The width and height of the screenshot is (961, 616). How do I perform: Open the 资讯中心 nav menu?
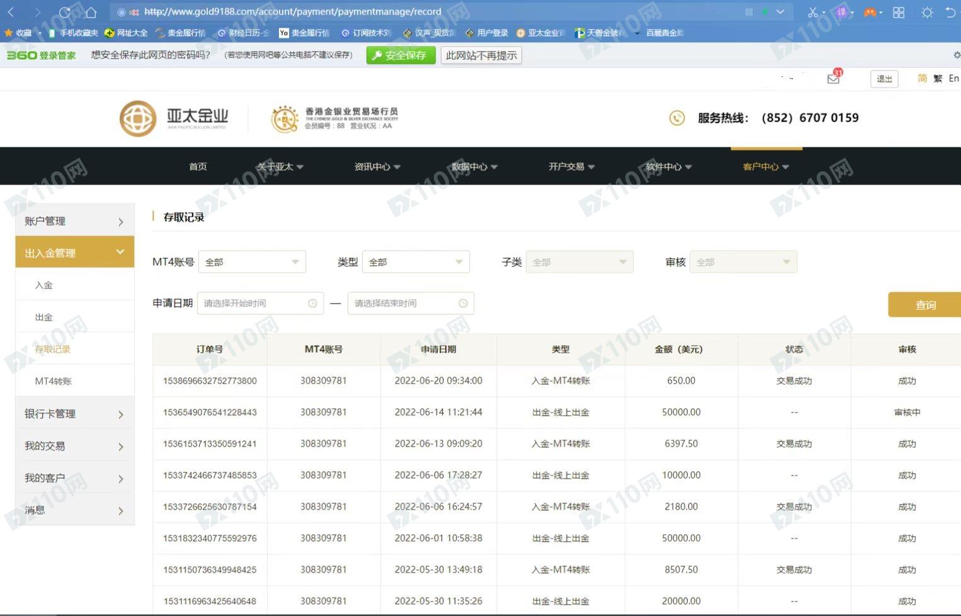pos(377,166)
